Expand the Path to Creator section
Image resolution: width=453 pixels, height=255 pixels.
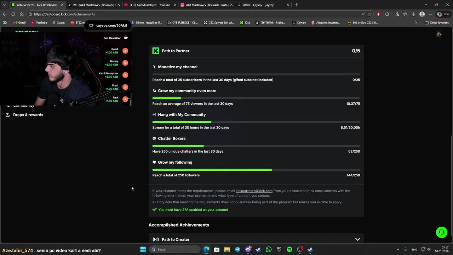pyautogui.click(x=357, y=239)
